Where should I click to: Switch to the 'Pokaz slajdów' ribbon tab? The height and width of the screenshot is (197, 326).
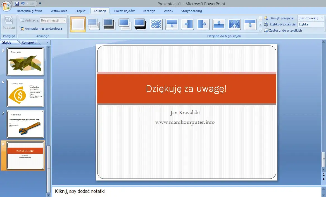124,11
